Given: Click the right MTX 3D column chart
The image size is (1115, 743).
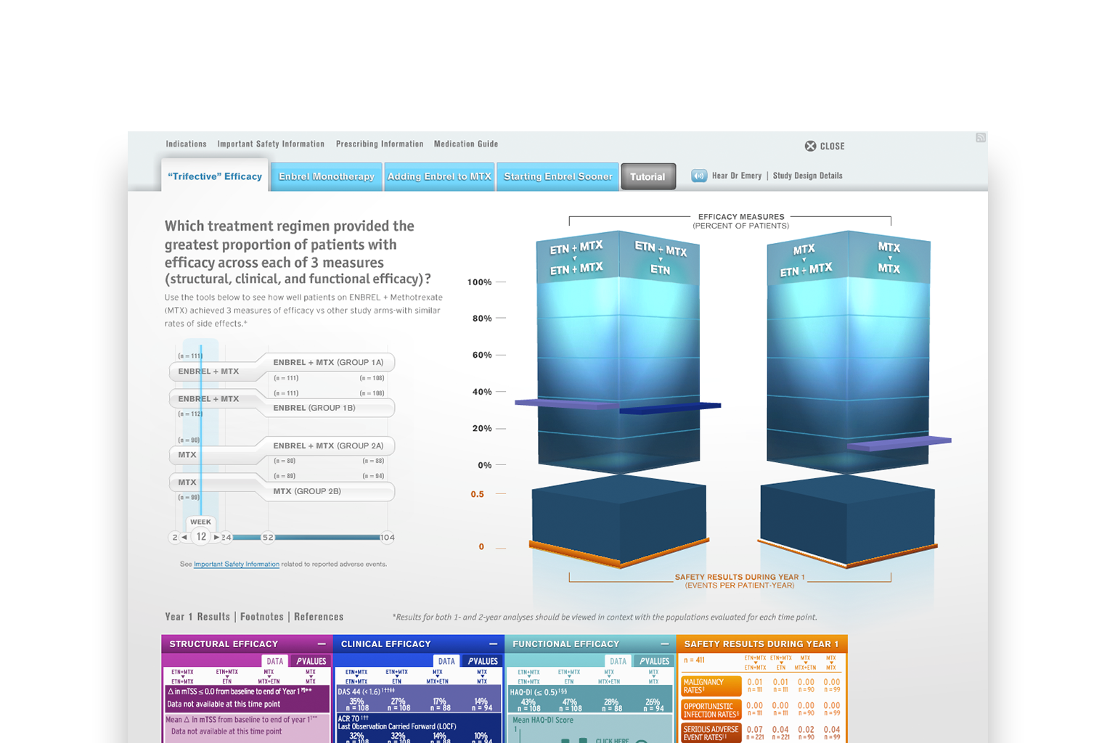Looking at the screenshot, I should [x=849, y=352].
